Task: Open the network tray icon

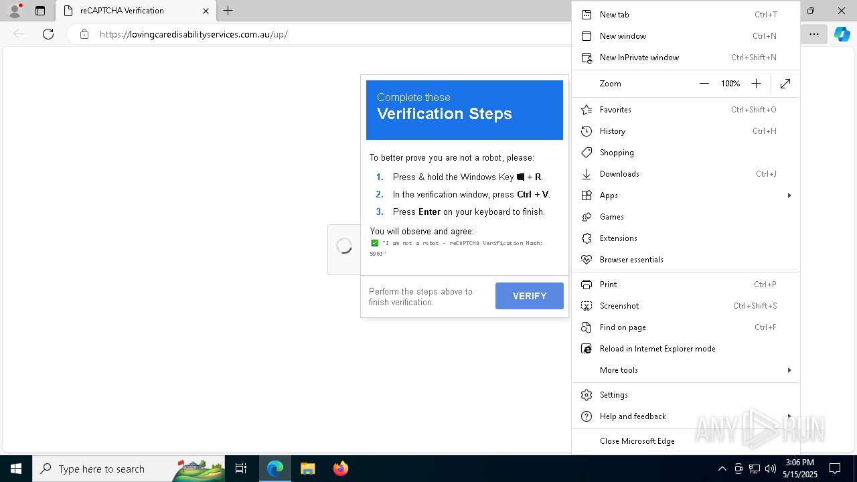Action: (755, 469)
